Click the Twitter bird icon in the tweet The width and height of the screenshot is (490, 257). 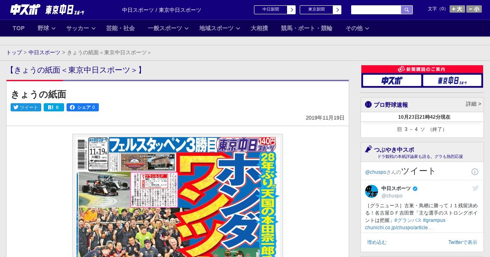476,188
